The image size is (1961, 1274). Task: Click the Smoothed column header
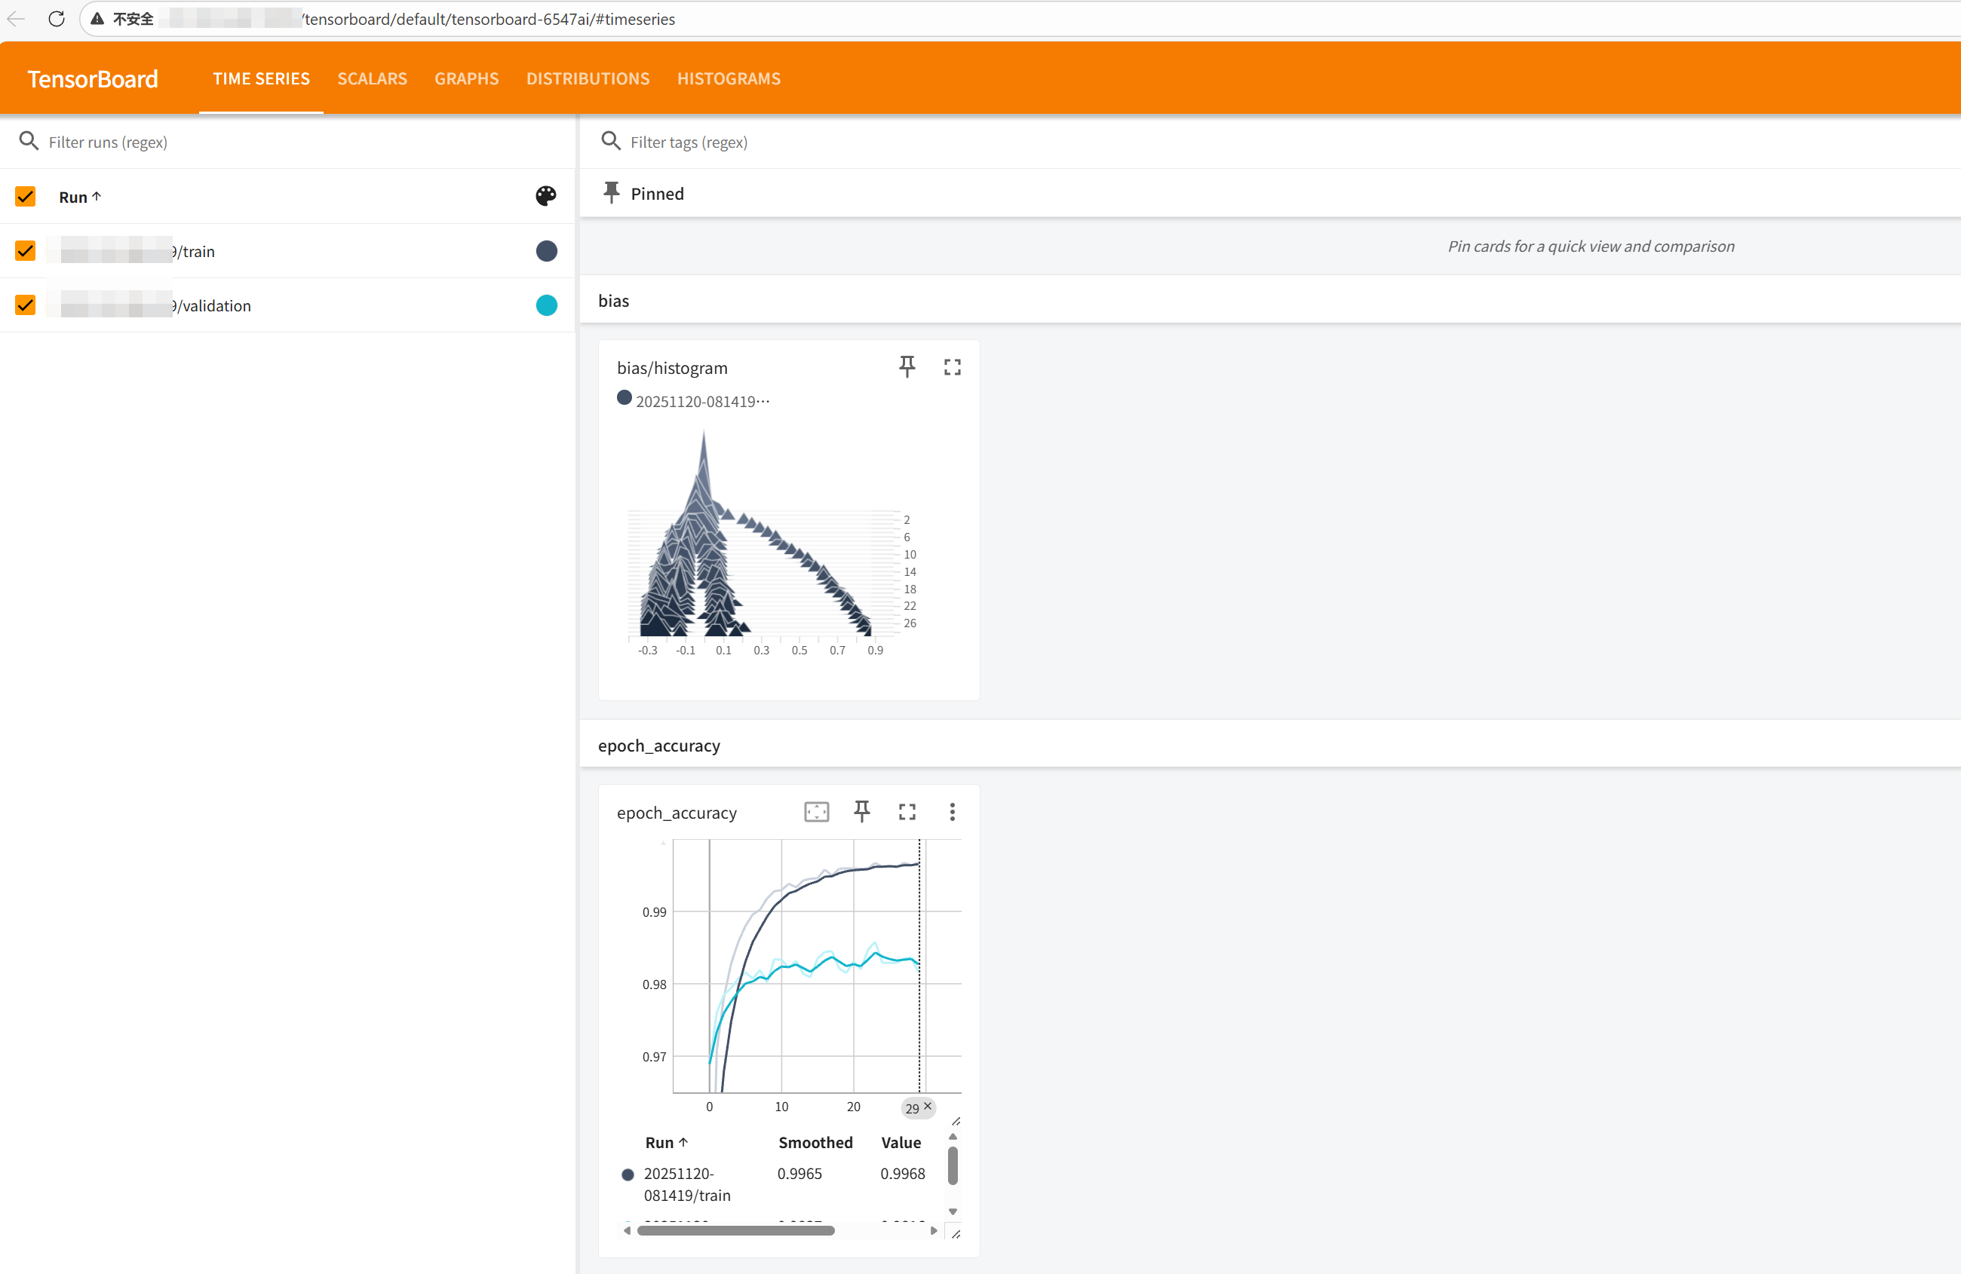pyautogui.click(x=815, y=1142)
